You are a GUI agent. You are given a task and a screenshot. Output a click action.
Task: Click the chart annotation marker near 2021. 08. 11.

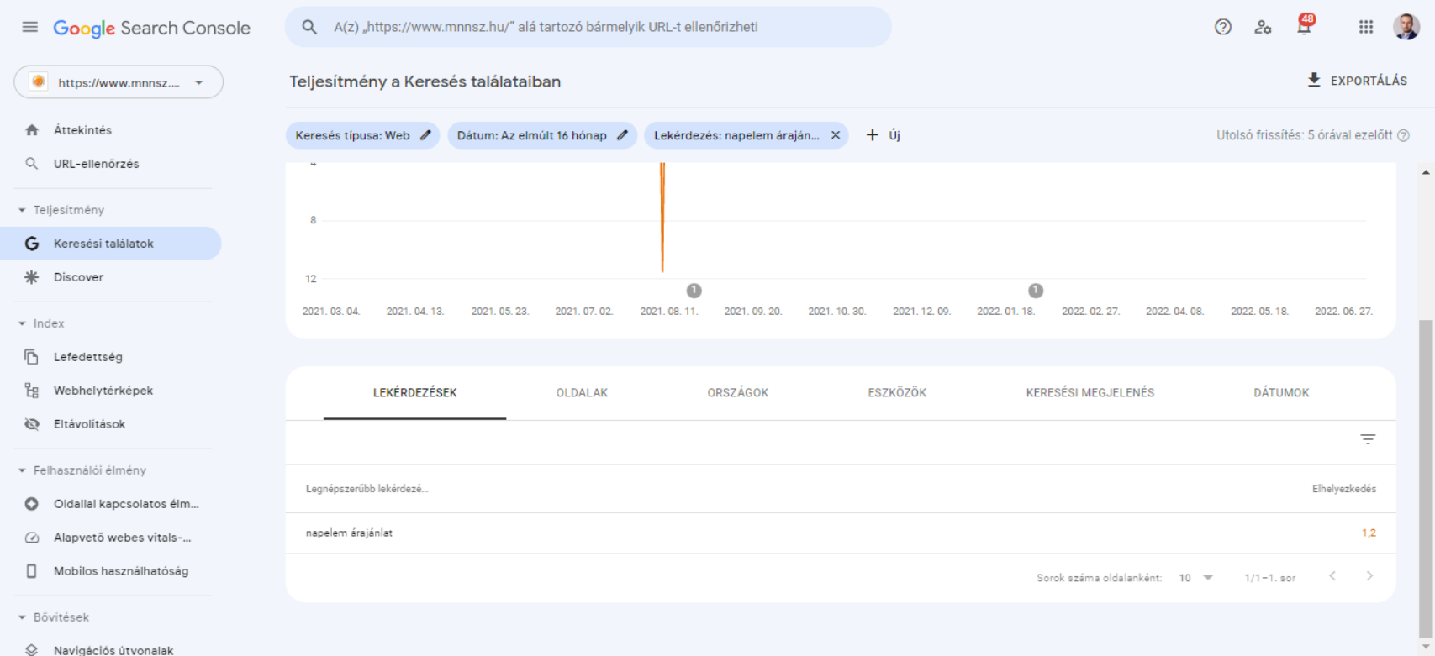(x=694, y=291)
